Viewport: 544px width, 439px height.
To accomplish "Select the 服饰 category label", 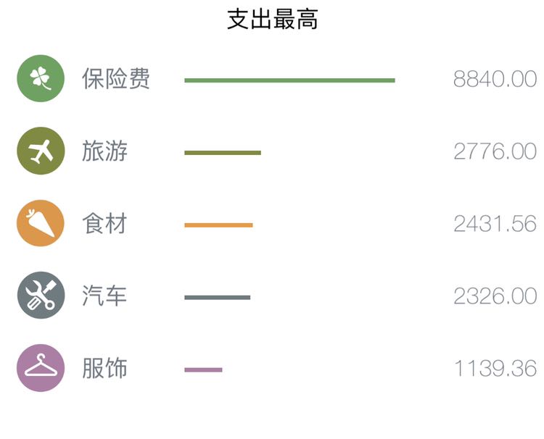I will click(x=104, y=368).
